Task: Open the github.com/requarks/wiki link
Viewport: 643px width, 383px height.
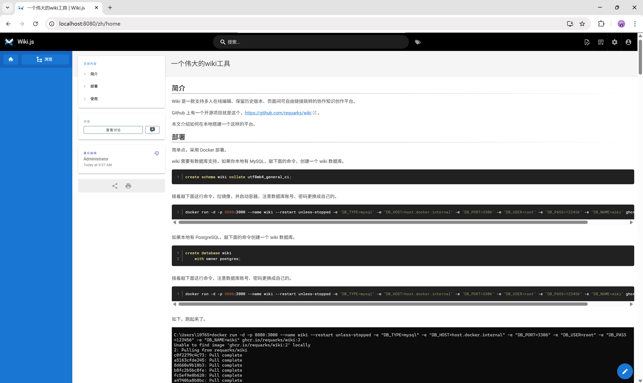Action: 278,113
